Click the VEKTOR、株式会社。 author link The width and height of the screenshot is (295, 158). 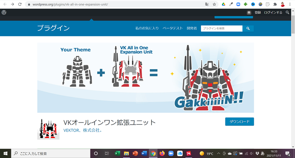pos(82,131)
